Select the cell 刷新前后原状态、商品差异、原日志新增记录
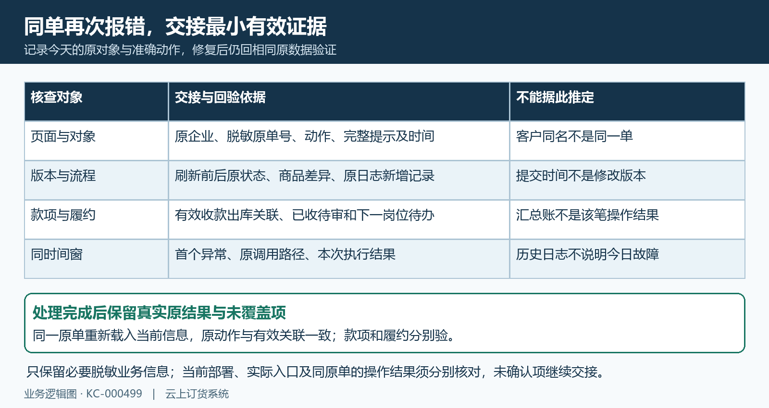769x408 pixels. (x=339, y=180)
